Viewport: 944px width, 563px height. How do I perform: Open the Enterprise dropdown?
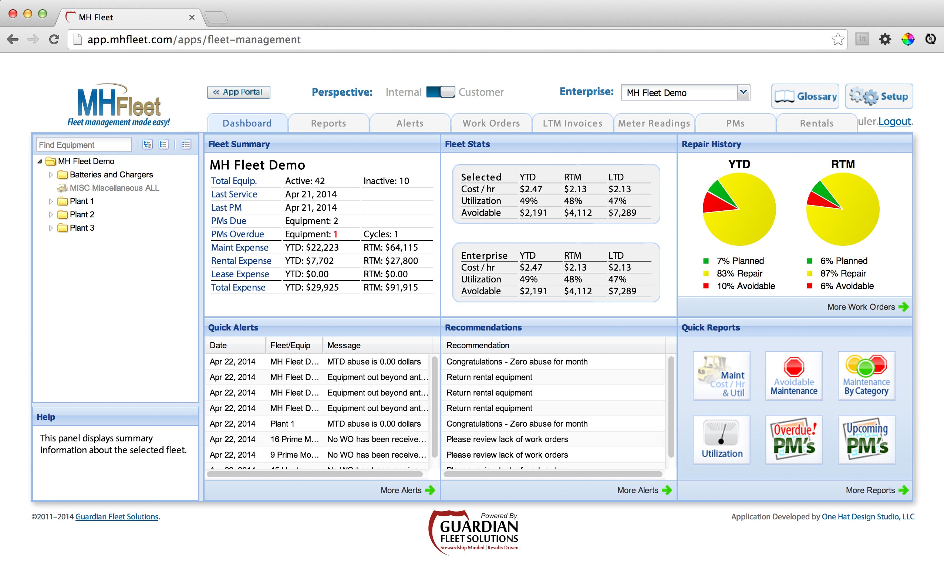743,92
